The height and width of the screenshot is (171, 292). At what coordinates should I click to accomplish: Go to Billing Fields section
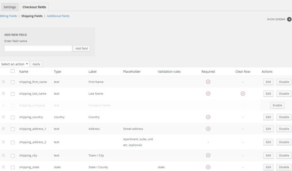(x=8, y=16)
